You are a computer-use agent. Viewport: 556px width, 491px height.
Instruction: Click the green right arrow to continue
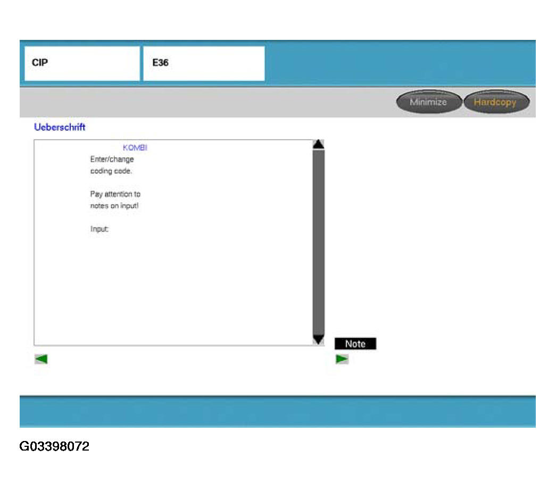342,359
